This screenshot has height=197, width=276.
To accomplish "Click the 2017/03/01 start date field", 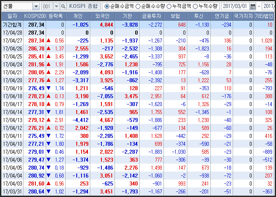I will (x=235, y=6).
